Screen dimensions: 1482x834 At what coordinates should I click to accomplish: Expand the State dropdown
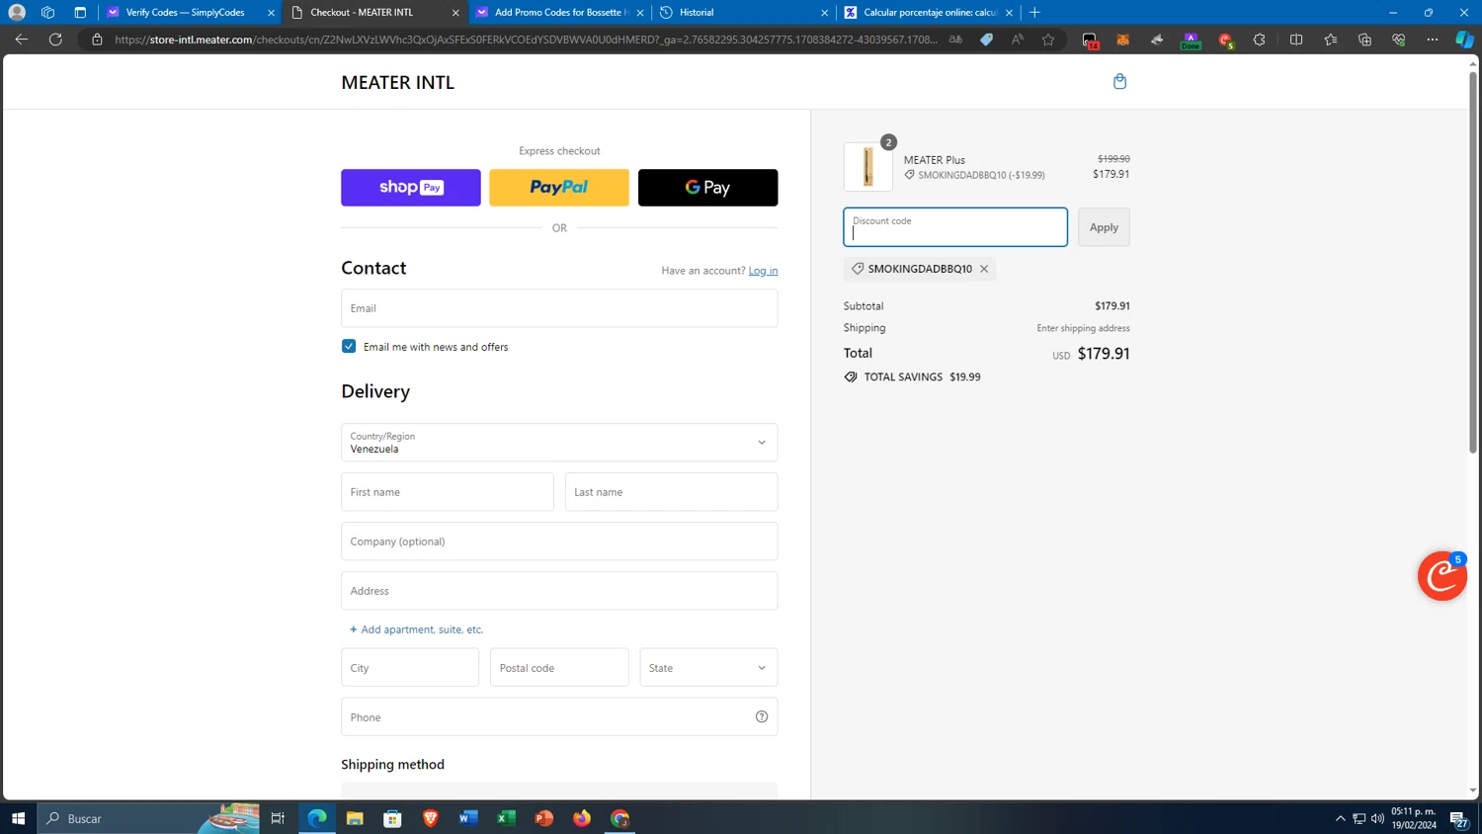[x=708, y=668]
